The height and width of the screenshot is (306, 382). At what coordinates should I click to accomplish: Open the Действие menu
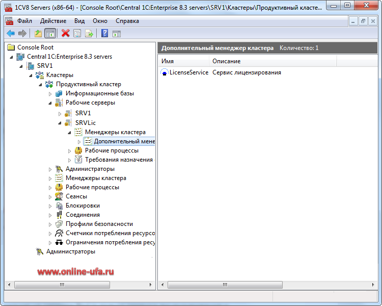click(x=53, y=21)
